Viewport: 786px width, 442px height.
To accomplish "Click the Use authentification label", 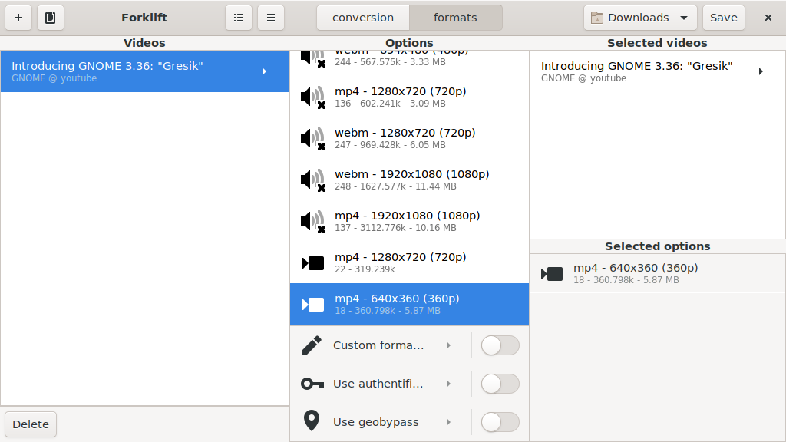I will pos(378,384).
